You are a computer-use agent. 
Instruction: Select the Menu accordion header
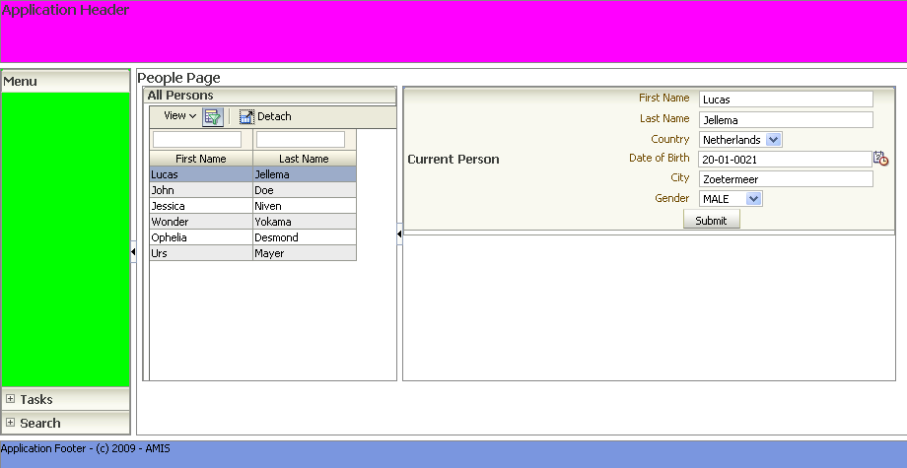66,82
